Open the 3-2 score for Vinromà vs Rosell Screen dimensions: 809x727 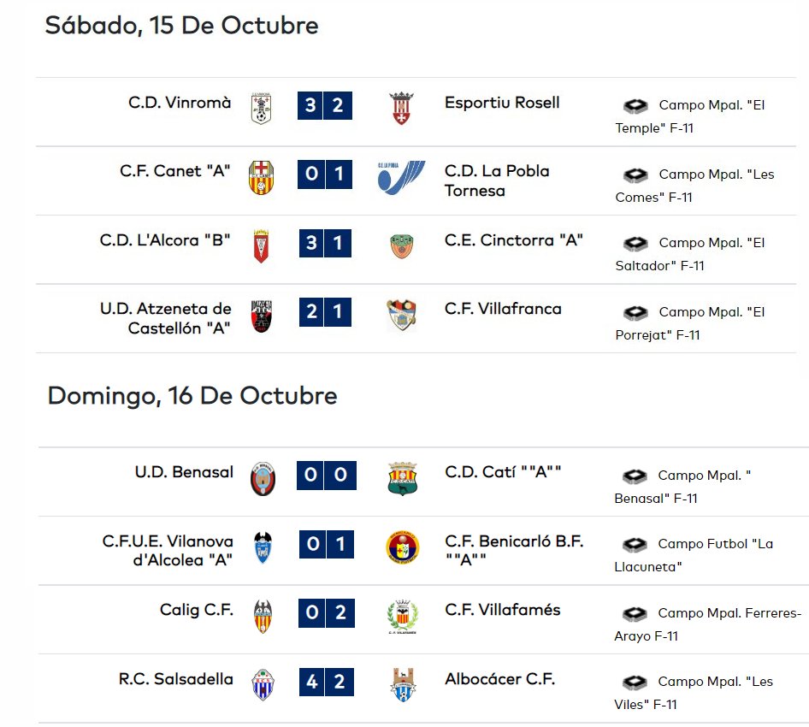point(325,105)
